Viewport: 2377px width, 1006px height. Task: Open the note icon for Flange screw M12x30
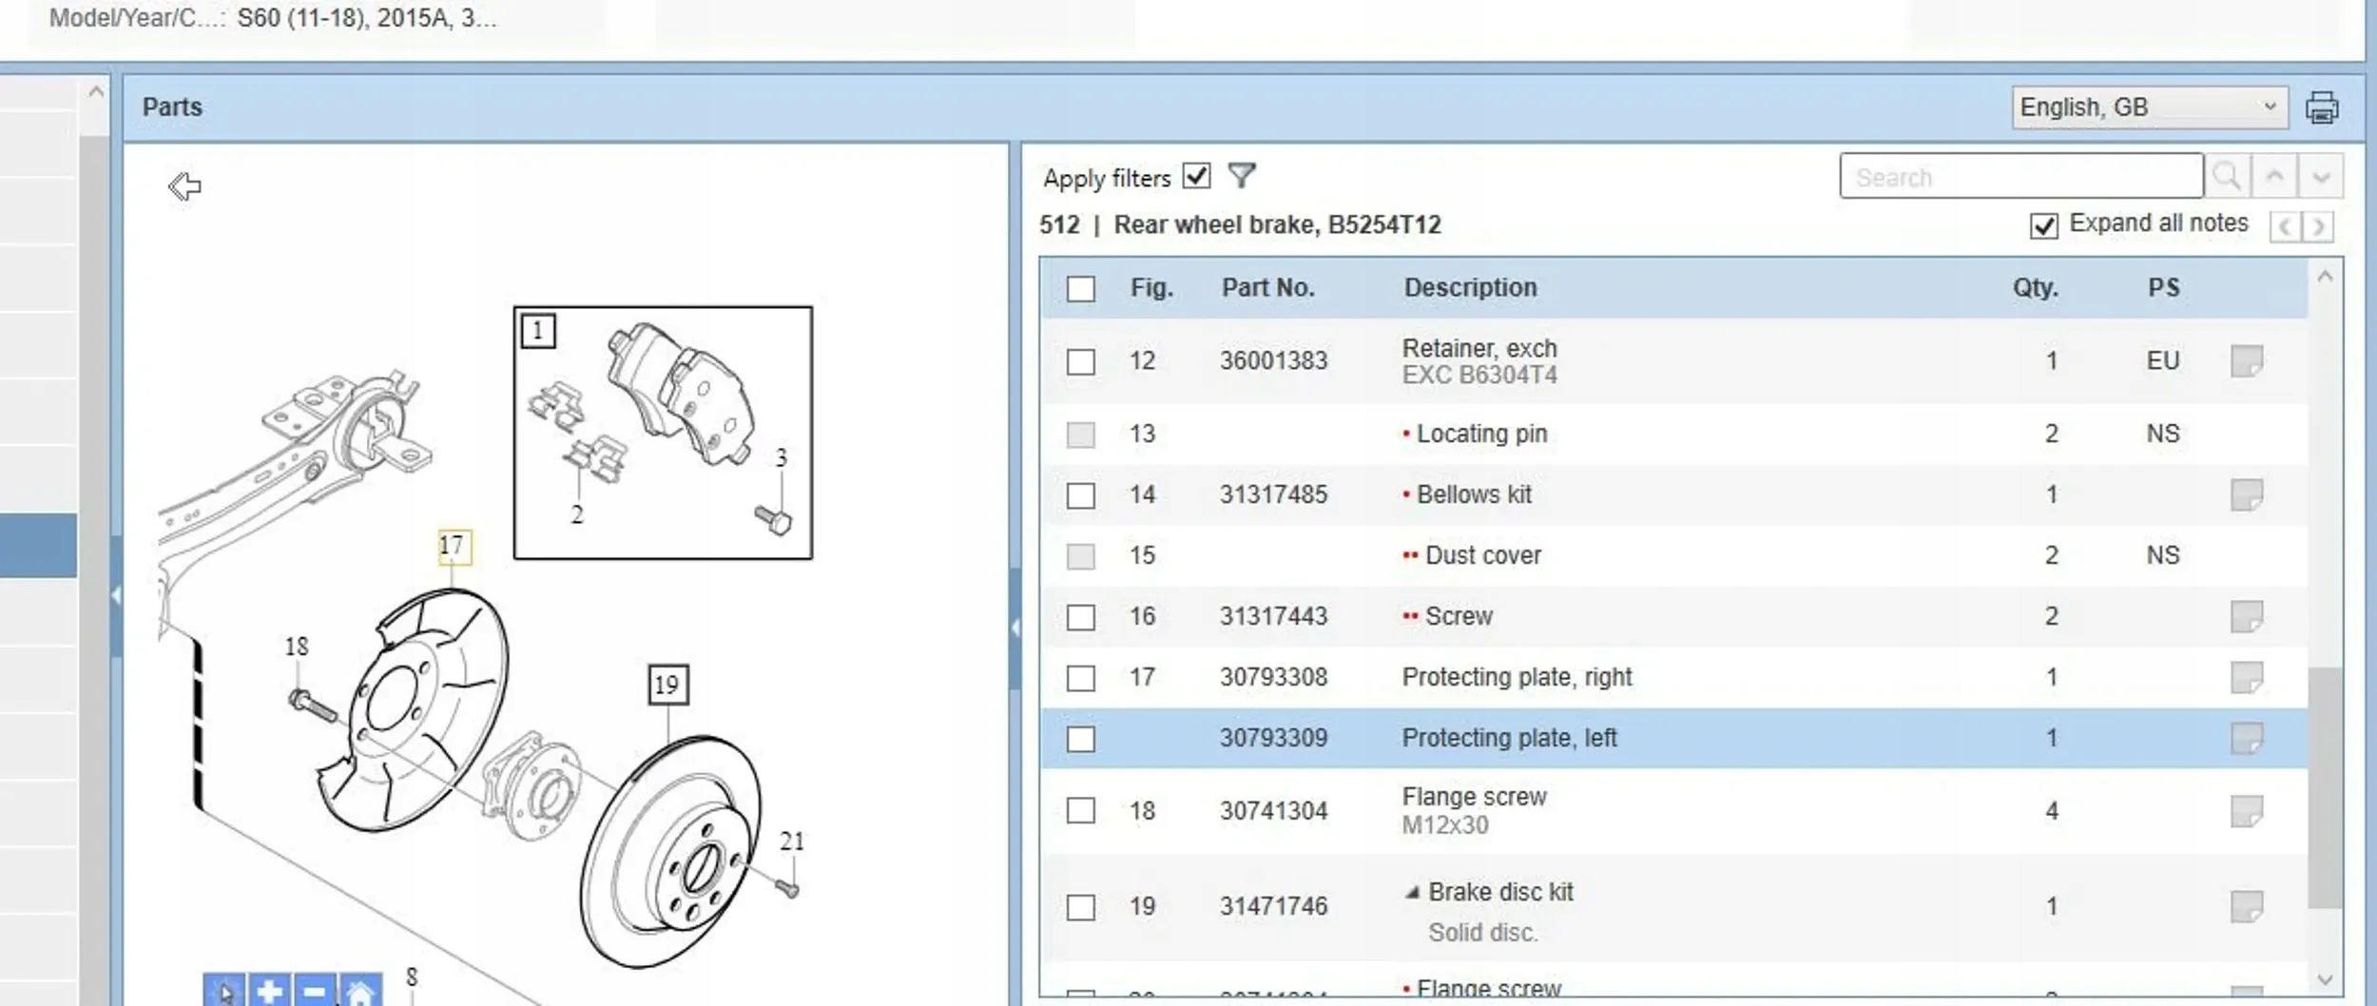[2247, 811]
